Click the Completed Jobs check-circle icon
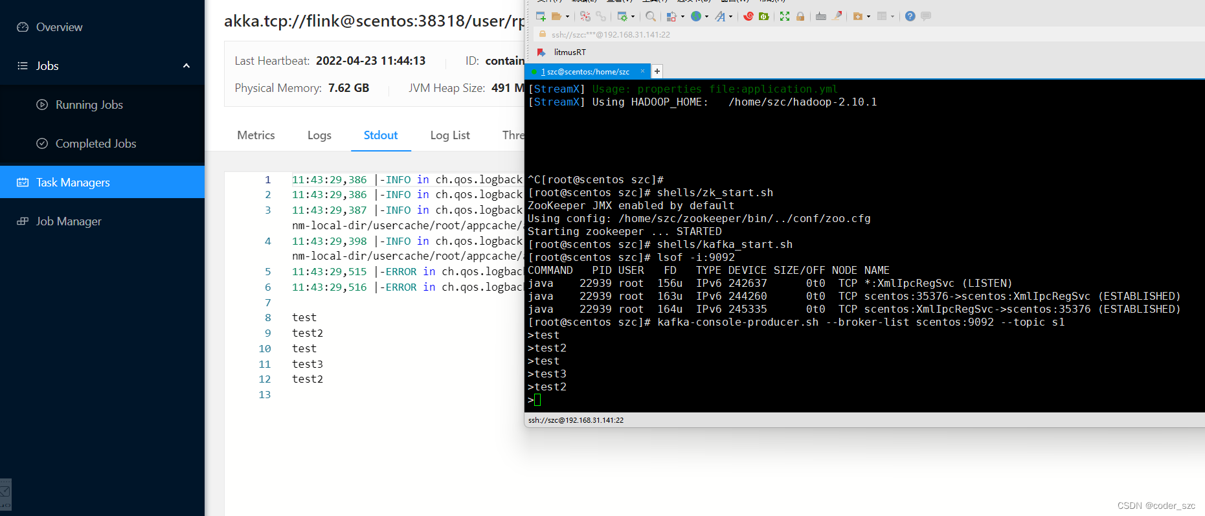This screenshot has height=516, width=1205. [x=42, y=144]
